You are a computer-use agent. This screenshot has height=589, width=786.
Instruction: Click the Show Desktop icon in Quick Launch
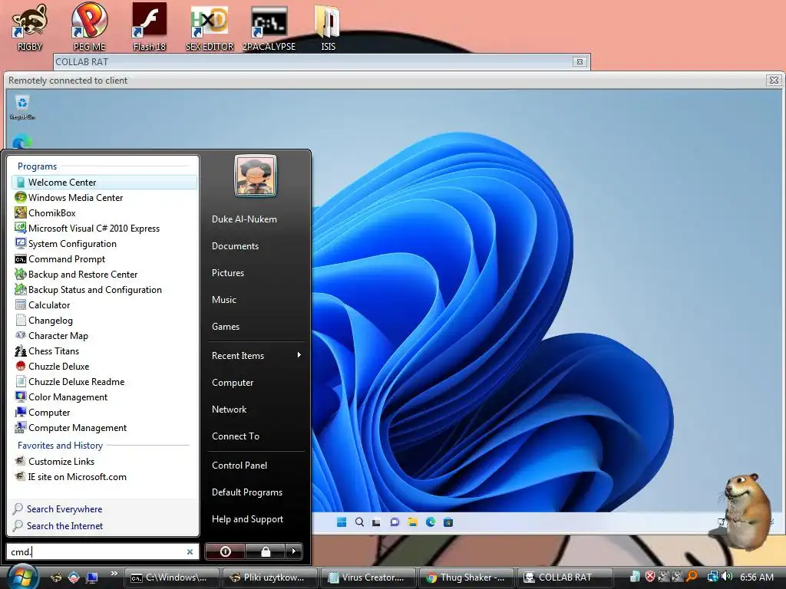92,577
